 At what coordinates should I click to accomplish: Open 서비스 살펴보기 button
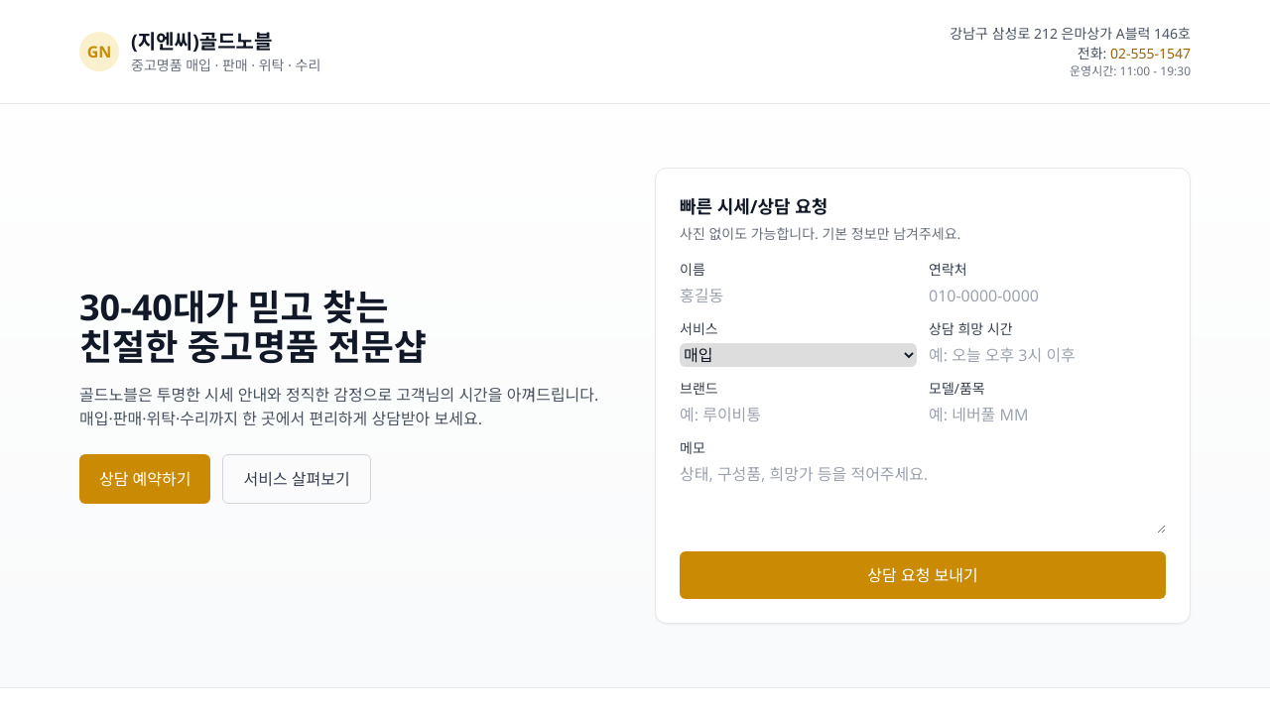click(297, 479)
